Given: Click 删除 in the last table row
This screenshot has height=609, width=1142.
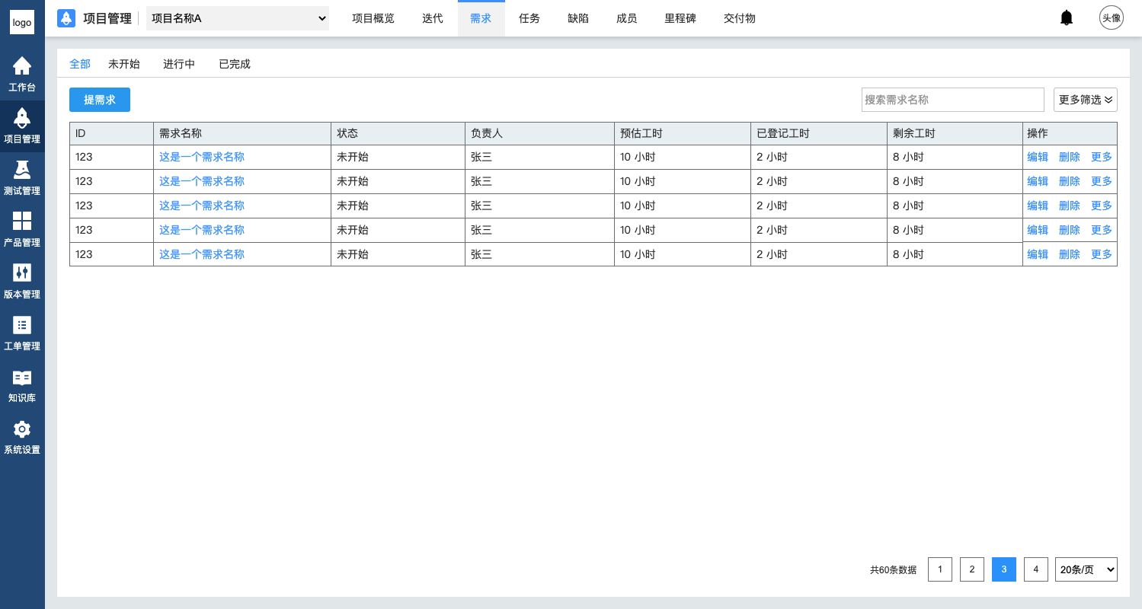Looking at the screenshot, I should [1070, 254].
